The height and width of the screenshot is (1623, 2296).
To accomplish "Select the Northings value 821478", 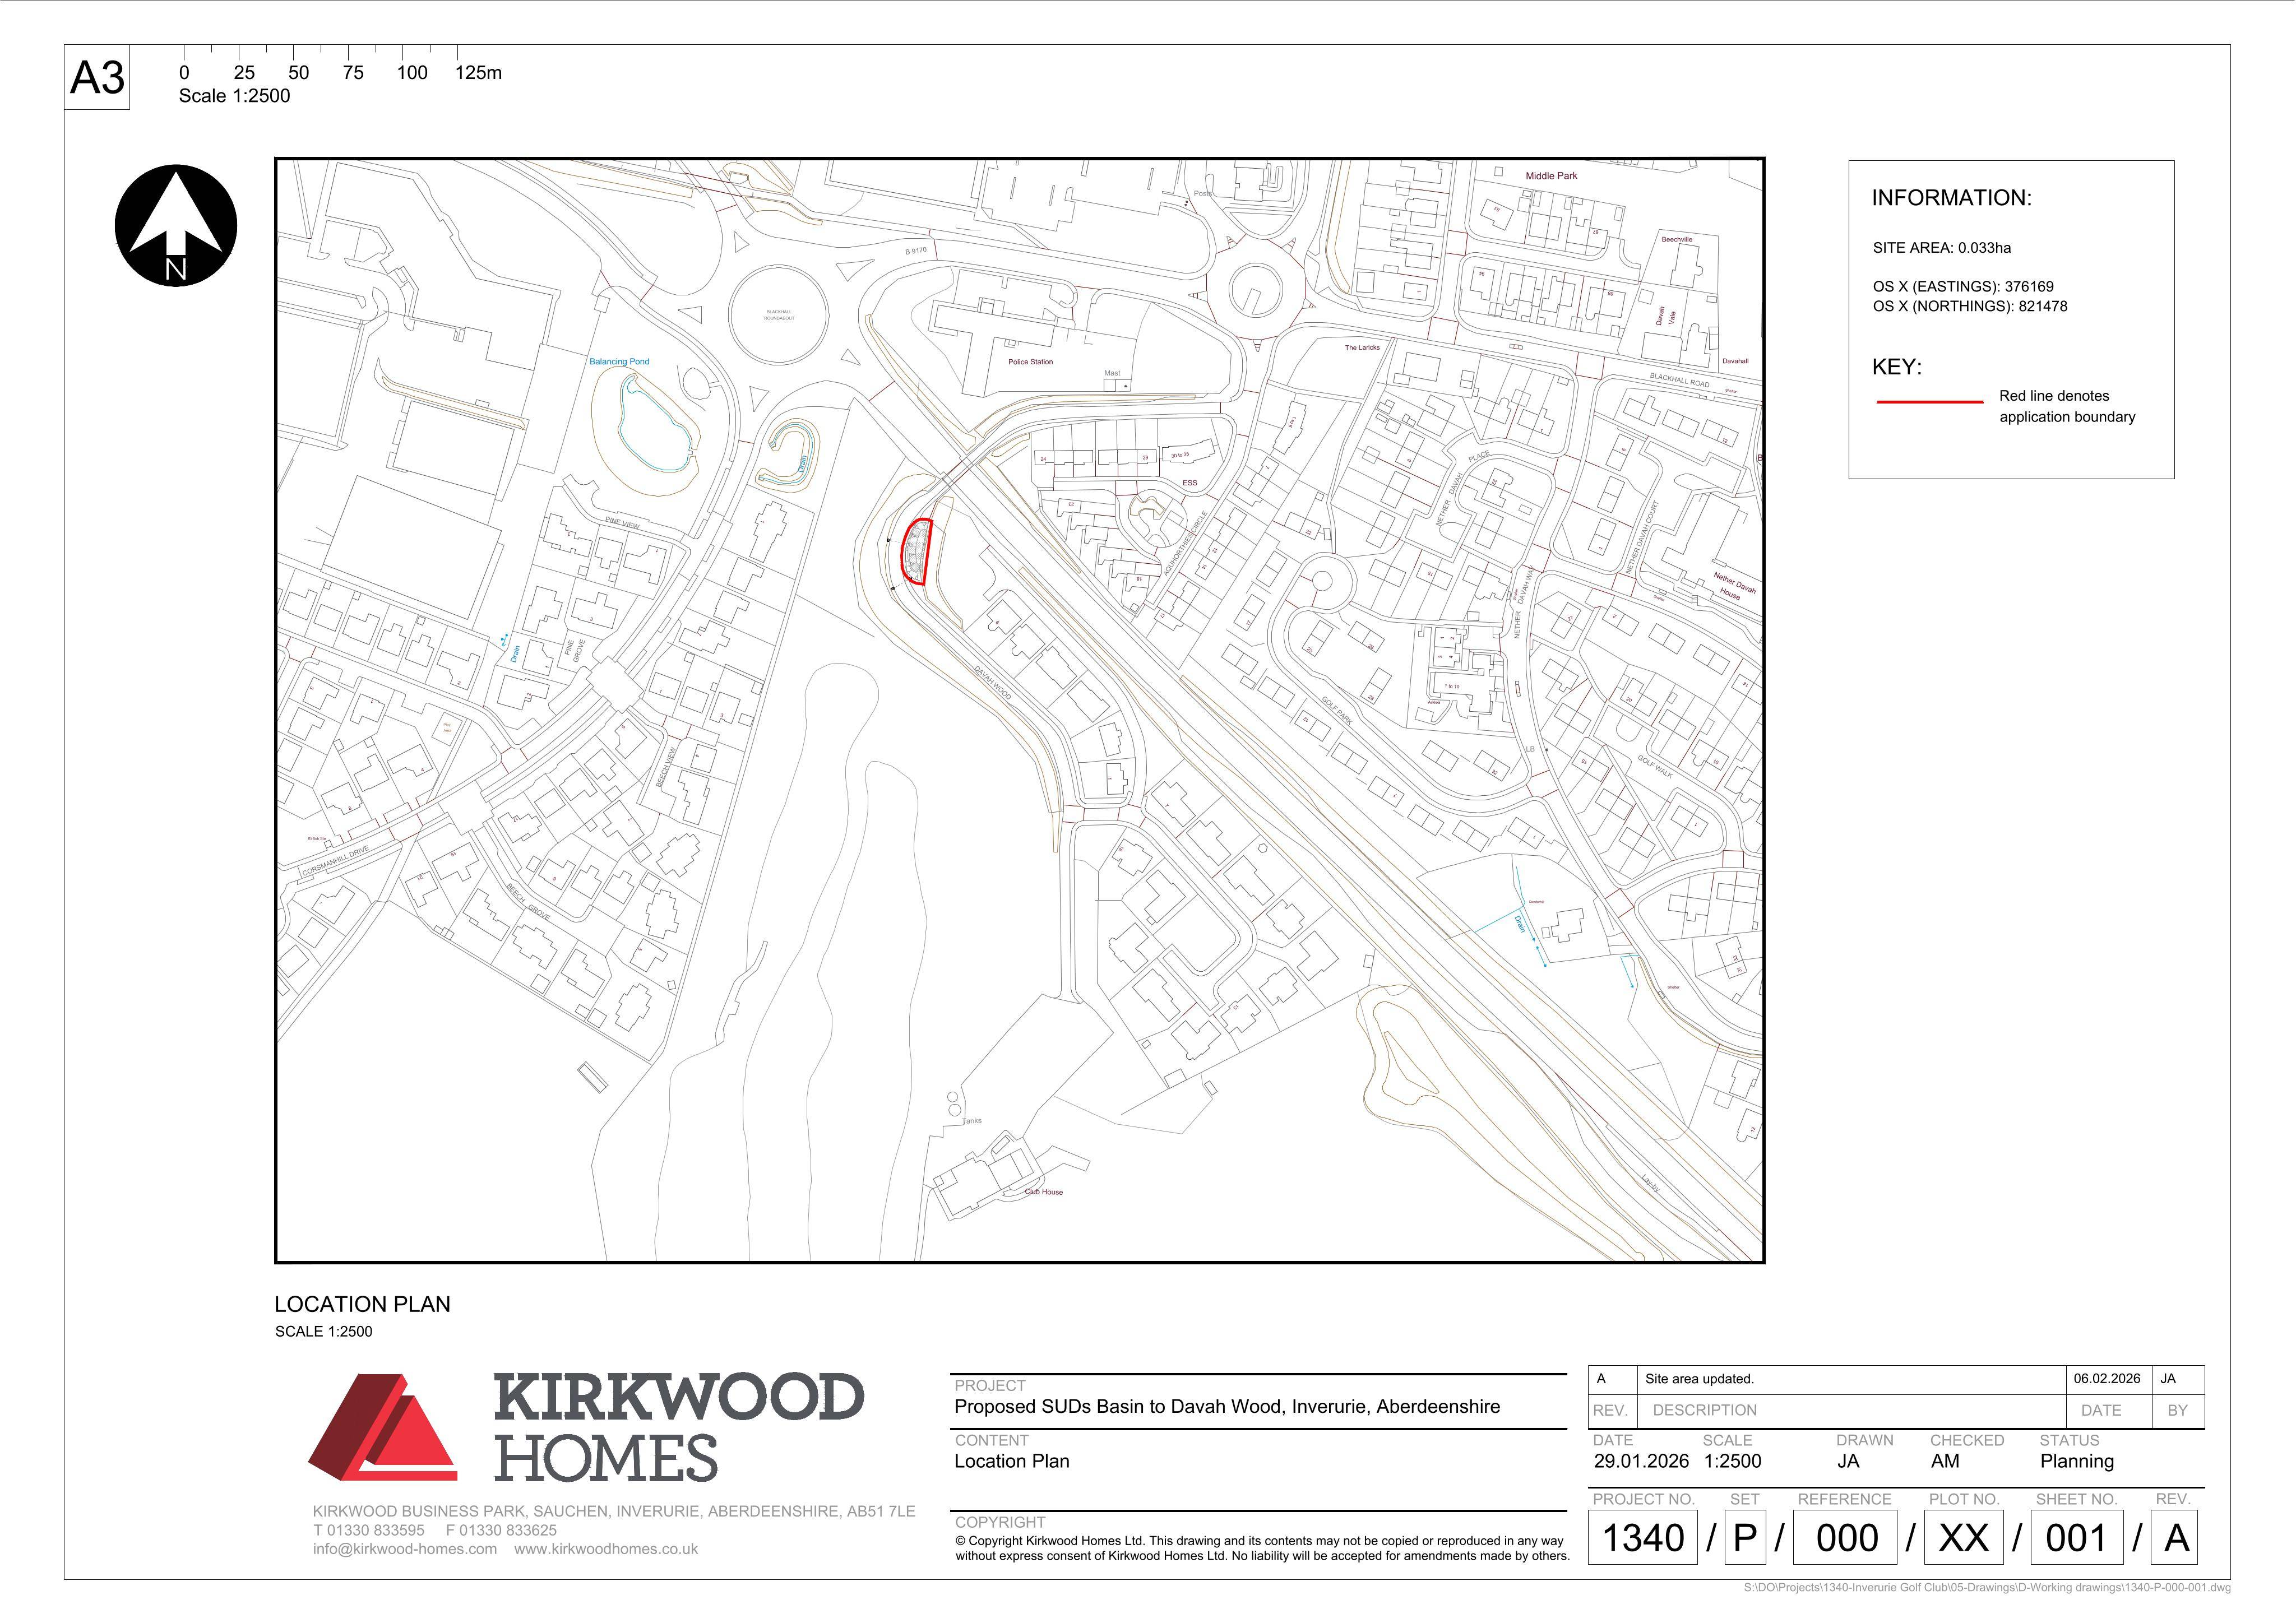I will tap(2043, 307).
